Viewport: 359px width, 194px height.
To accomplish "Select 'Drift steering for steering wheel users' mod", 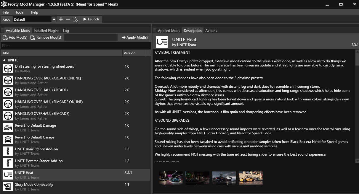I will [44, 66].
